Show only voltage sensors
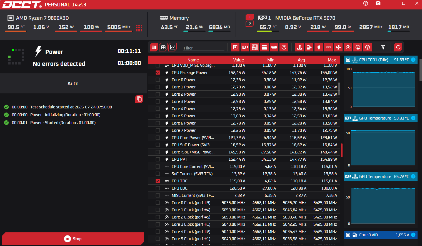The height and width of the screenshot is (246, 422). [x=309, y=47]
